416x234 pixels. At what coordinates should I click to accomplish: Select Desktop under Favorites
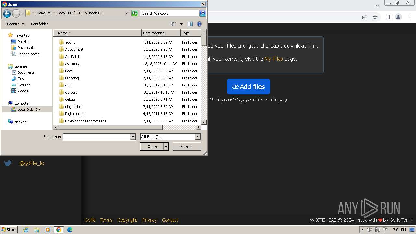pyautogui.click(x=24, y=42)
